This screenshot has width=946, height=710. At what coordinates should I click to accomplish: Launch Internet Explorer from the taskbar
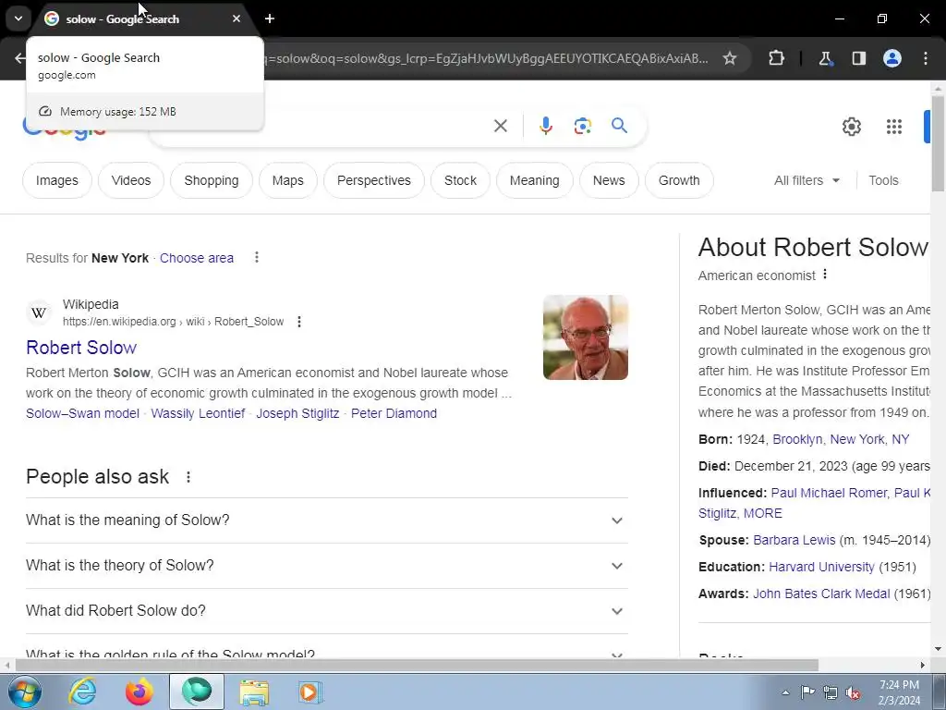tap(82, 692)
